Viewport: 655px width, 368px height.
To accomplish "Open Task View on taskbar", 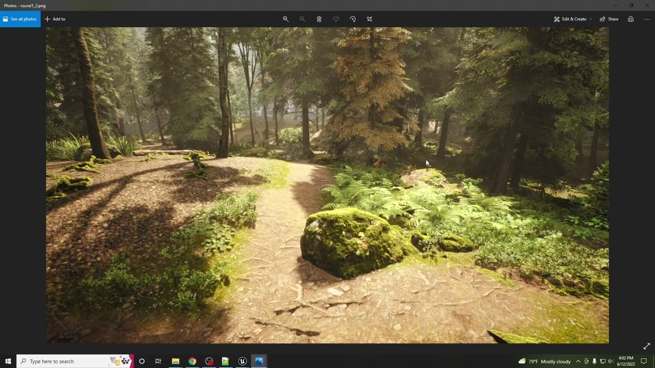I will click(x=158, y=361).
